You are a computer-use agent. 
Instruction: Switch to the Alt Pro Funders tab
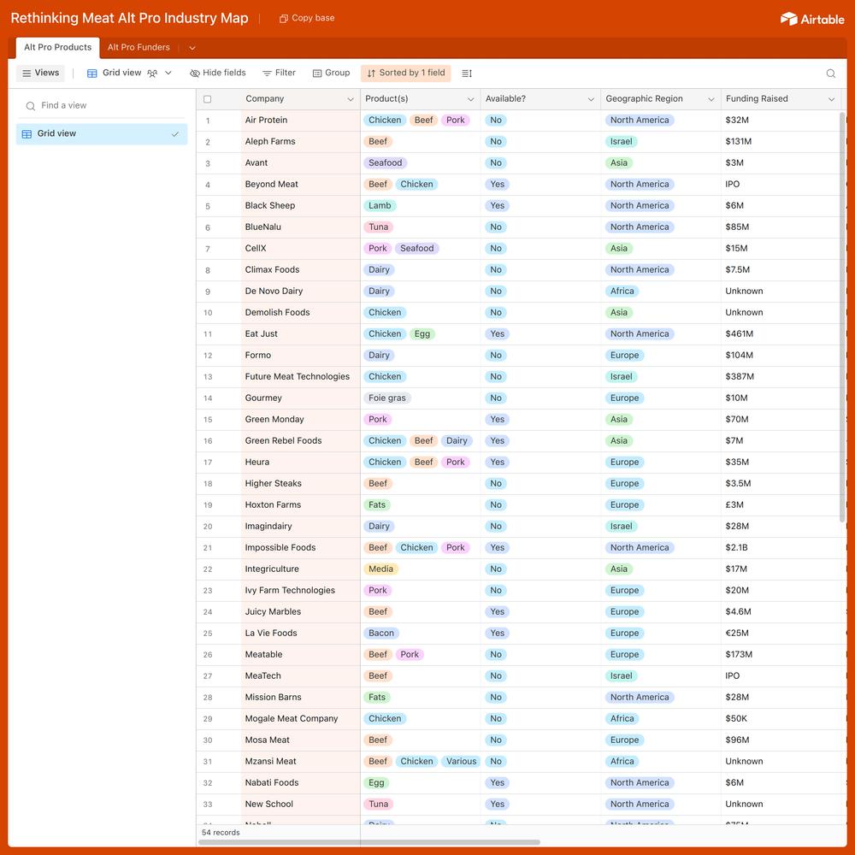[x=139, y=47]
